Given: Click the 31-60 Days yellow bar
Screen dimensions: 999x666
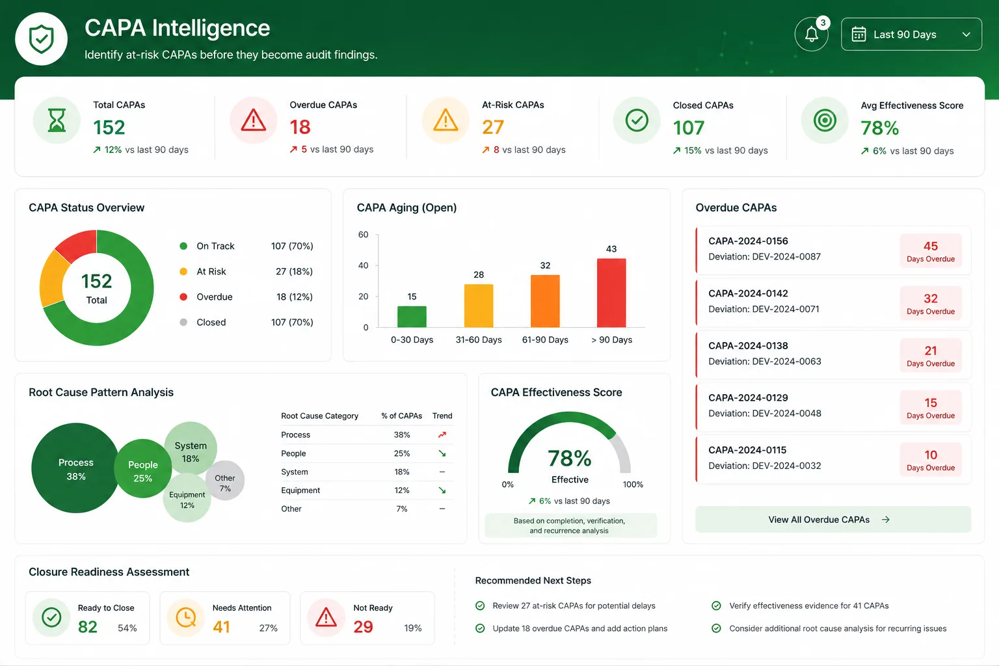Looking at the screenshot, I should coord(479,306).
